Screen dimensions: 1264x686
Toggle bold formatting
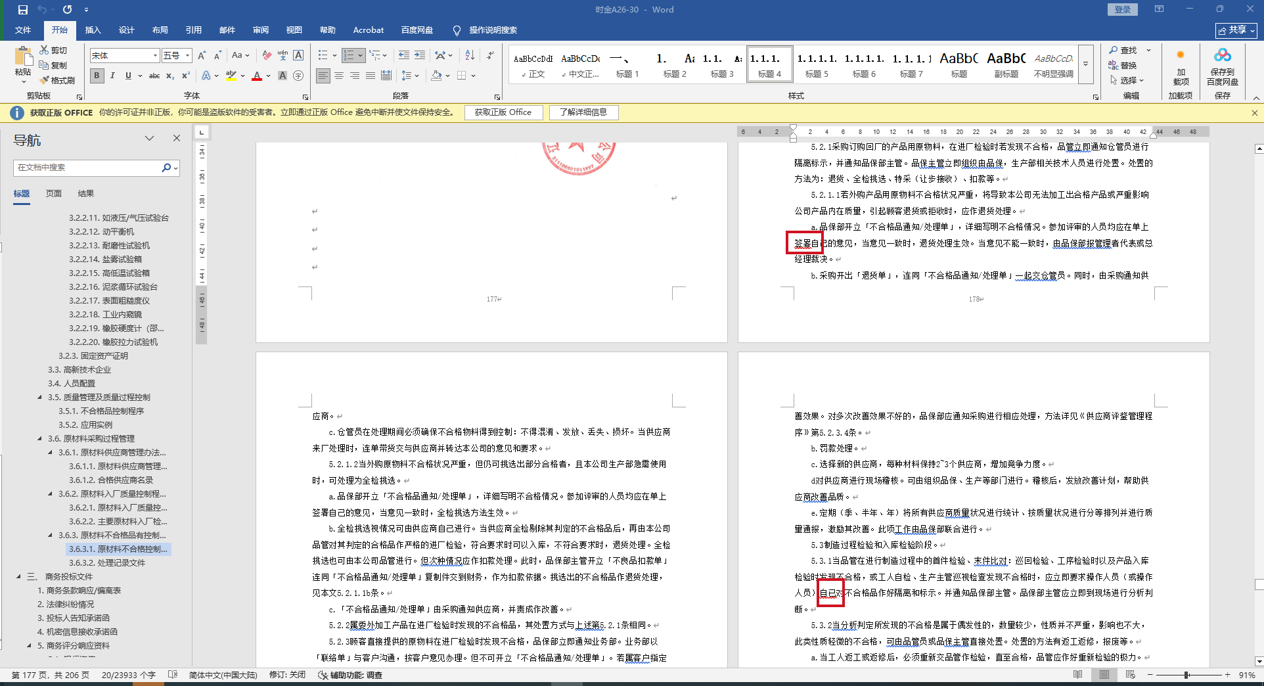pos(97,76)
